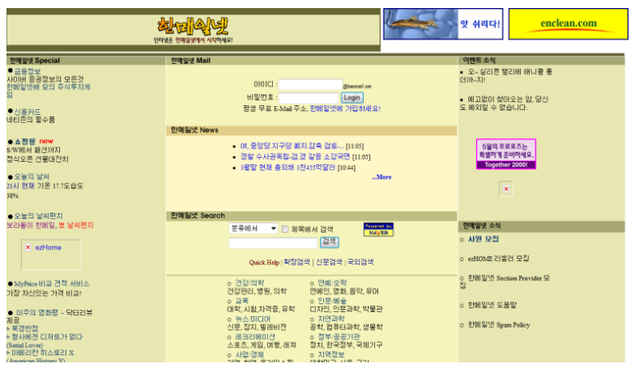Open the '한메일넷에 가입하세요!' signup link
The image size is (635, 368).
pos(345,108)
